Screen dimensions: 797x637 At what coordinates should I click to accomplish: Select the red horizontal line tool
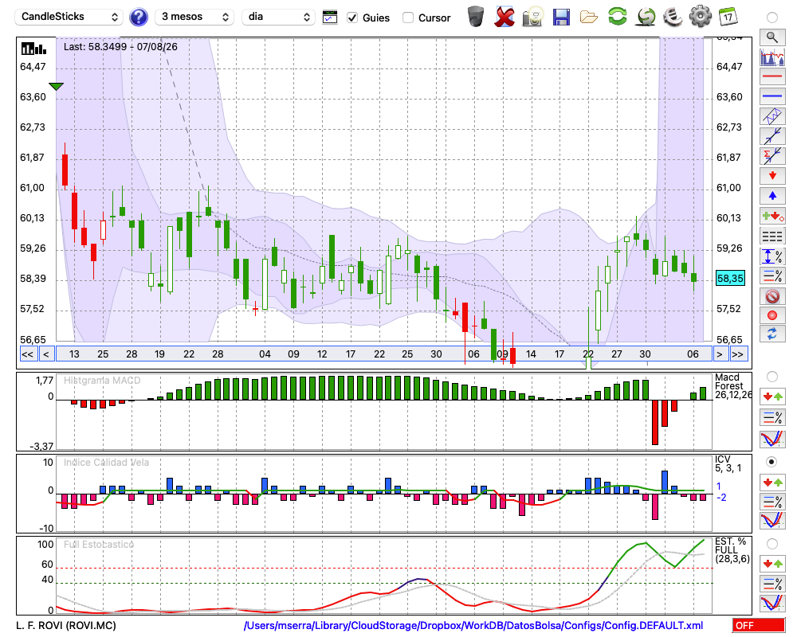point(772,76)
